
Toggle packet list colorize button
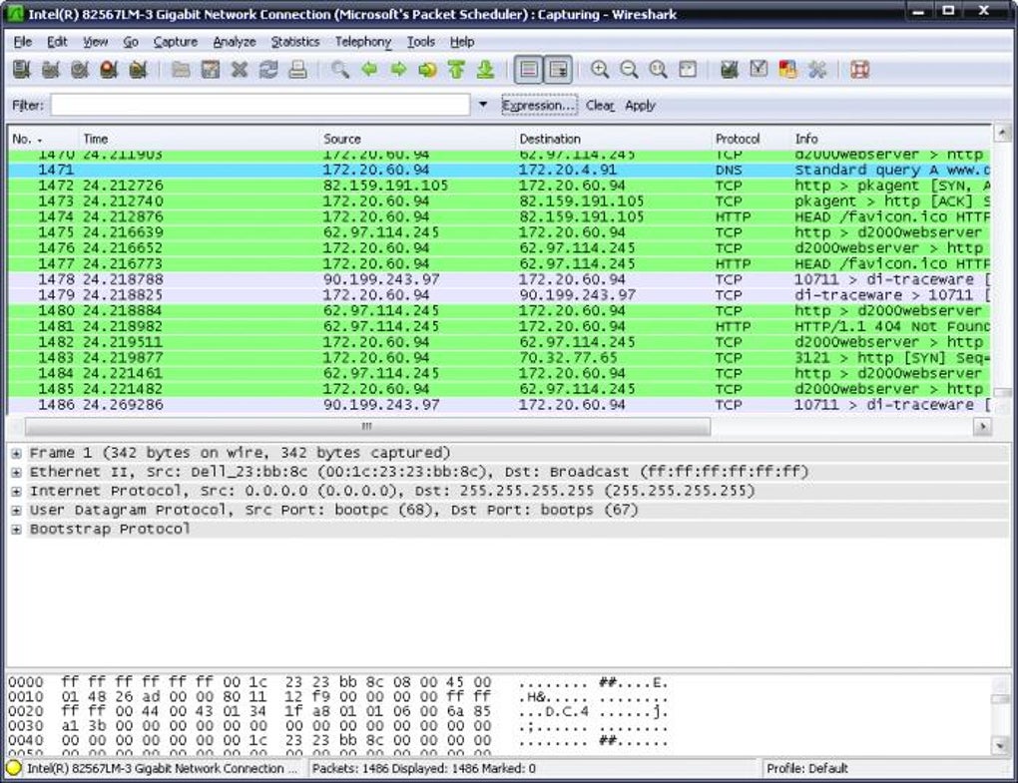(529, 70)
